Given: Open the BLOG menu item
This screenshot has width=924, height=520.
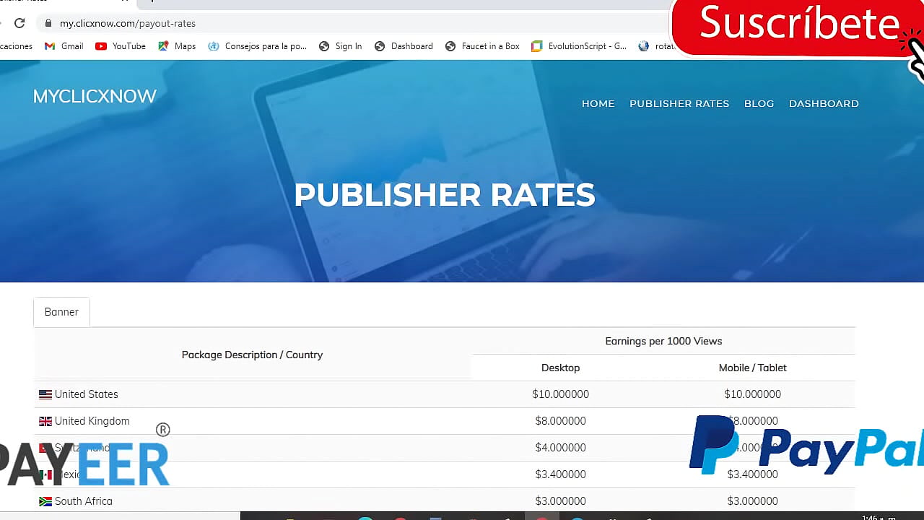Looking at the screenshot, I should click(x=759, y=103).
